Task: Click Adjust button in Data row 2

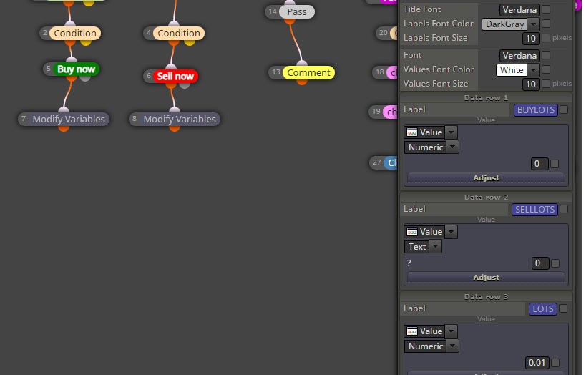Action: (x=486, y=278)
